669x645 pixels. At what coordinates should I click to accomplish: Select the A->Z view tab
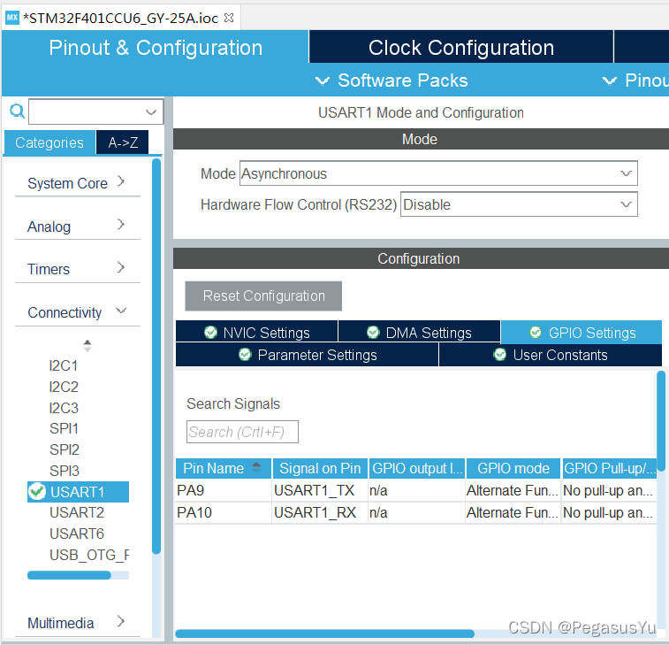[123, 142]
